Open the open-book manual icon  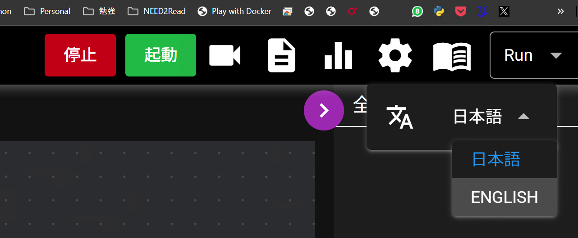pos(452,56)
